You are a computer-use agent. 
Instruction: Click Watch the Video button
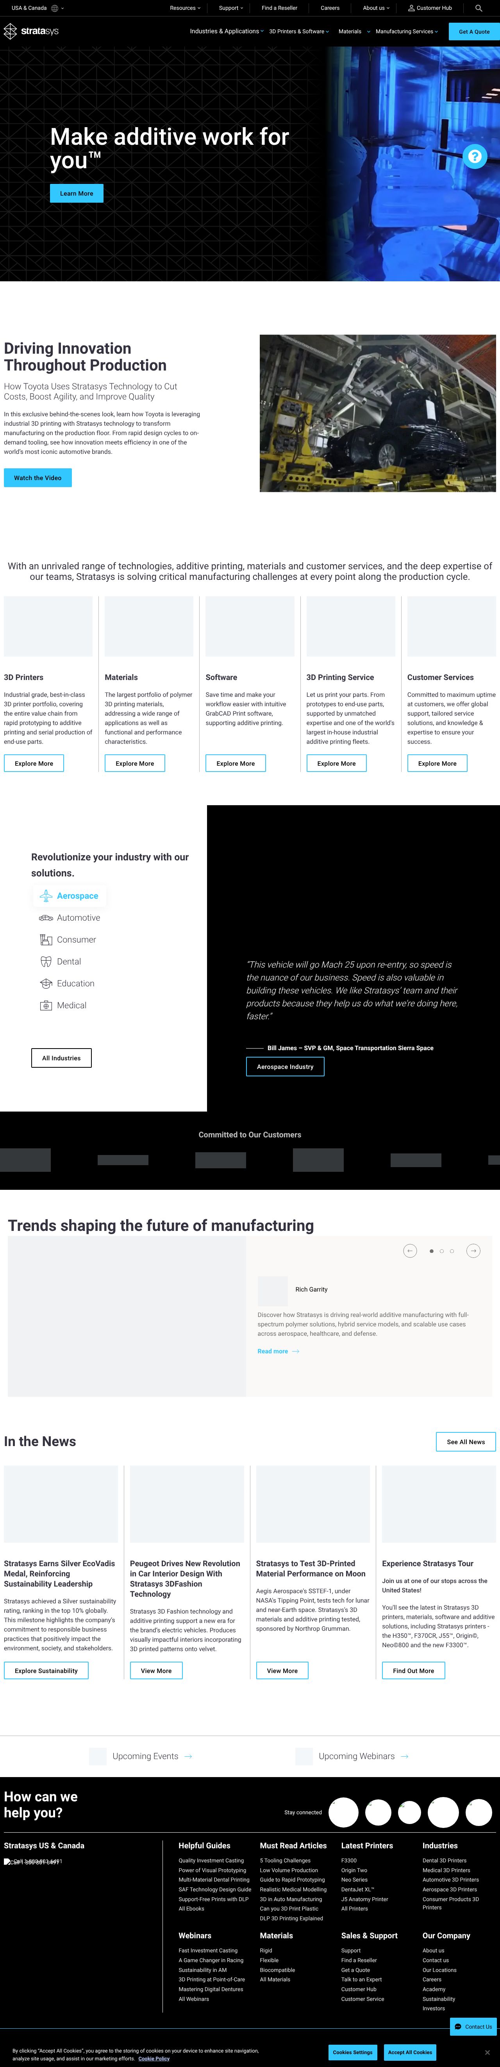point(37,477)
